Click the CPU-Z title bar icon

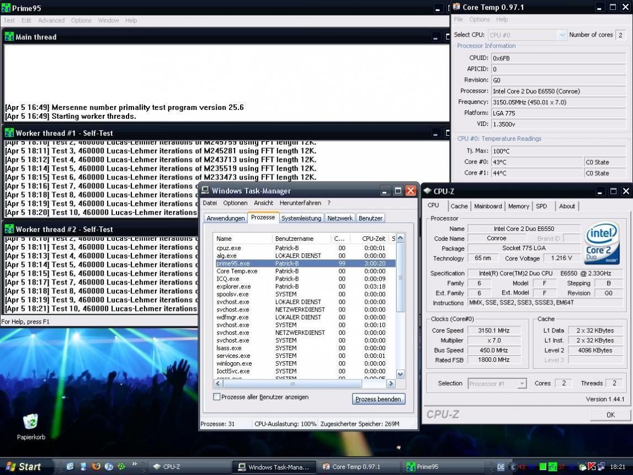(x=427, y=191)
